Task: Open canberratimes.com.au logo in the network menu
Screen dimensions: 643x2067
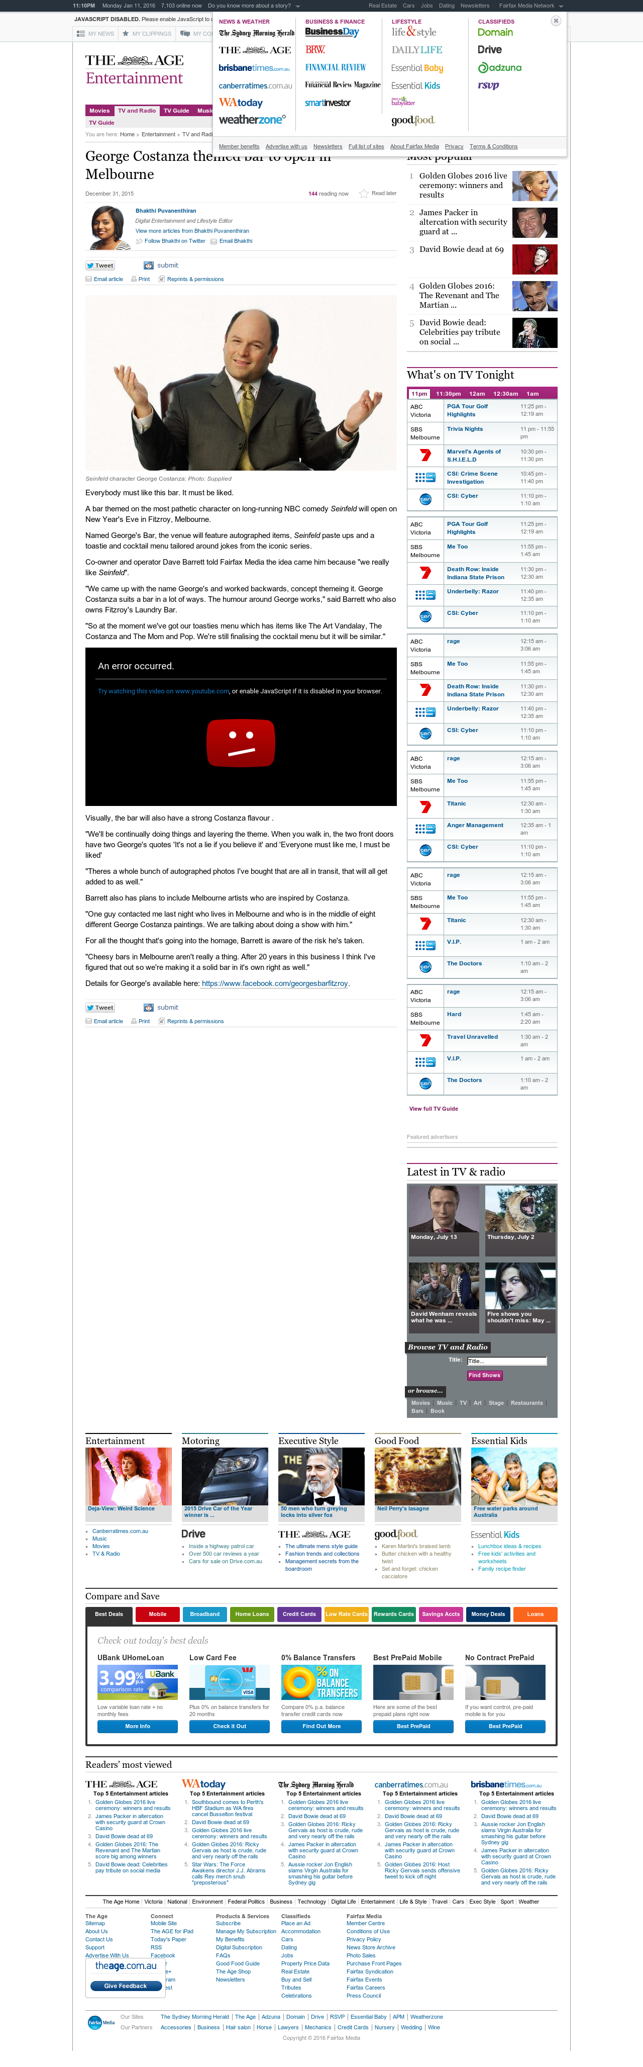Action: pyautogui.click(x=255, y=86)
